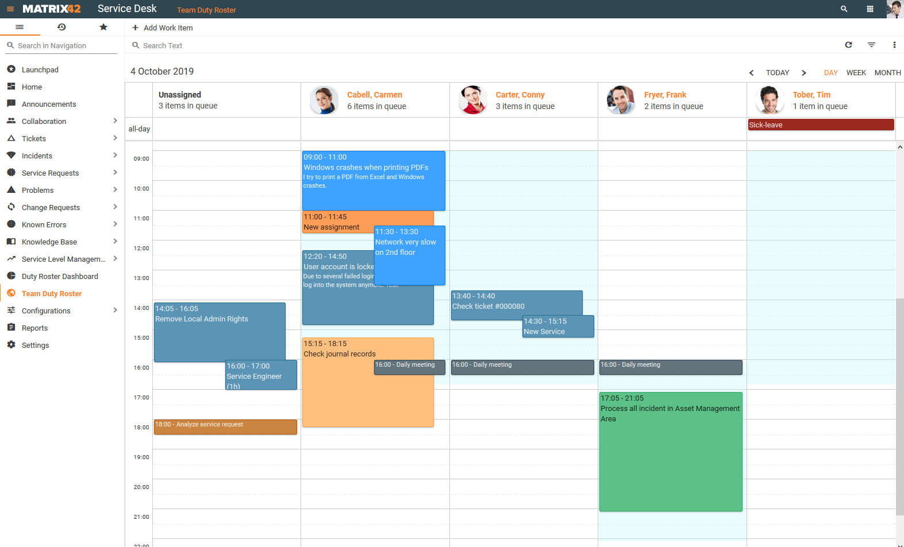Image resolution: width=904 pixels, height=547 pixels.
Task: Switch to WEEK calendar view
Action: click(x=856, y=73)
